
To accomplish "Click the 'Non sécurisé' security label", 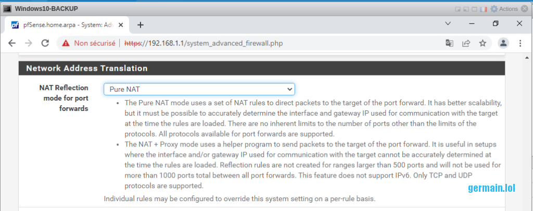I will click(x=94, y=43).
